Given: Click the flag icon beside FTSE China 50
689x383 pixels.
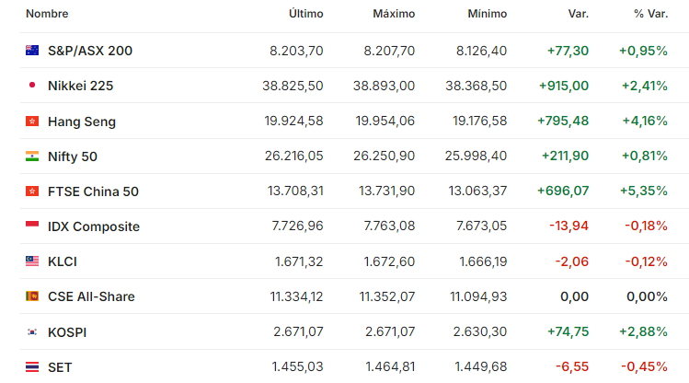Looking at the screenshot, I should (32, 191).
